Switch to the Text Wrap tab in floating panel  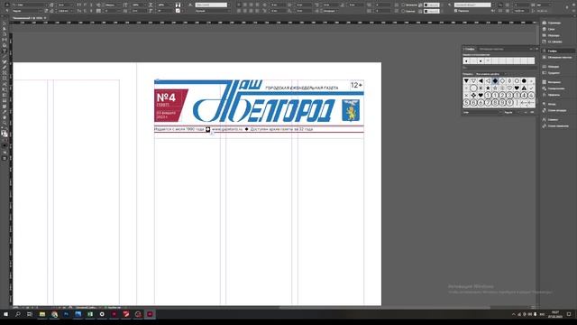(x=491, y=49)
